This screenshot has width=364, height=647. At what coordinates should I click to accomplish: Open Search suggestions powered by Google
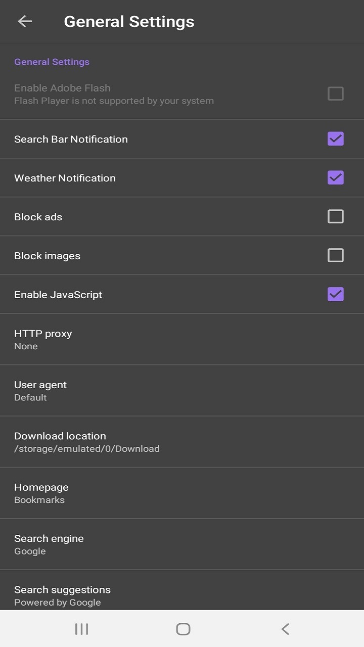click(182, 590)
